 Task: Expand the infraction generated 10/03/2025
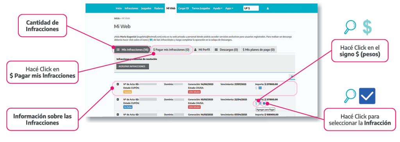118,99
